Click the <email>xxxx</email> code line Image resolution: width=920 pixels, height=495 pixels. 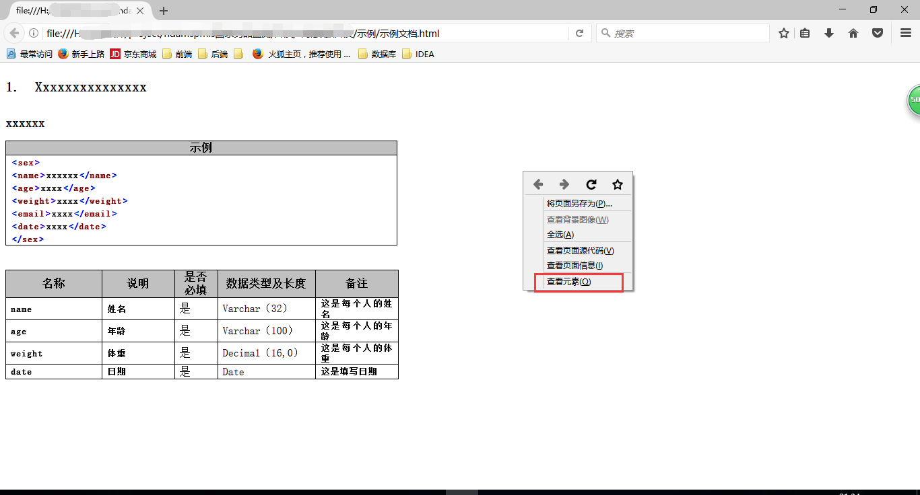pyautogui.click(x=65, y=214)
